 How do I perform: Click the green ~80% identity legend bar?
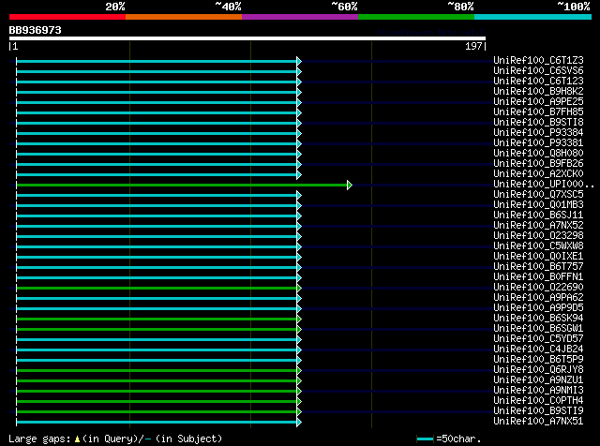click(x=416, y=17)
